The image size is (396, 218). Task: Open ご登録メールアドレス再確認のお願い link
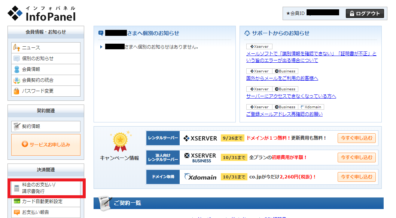pos(284,114)
